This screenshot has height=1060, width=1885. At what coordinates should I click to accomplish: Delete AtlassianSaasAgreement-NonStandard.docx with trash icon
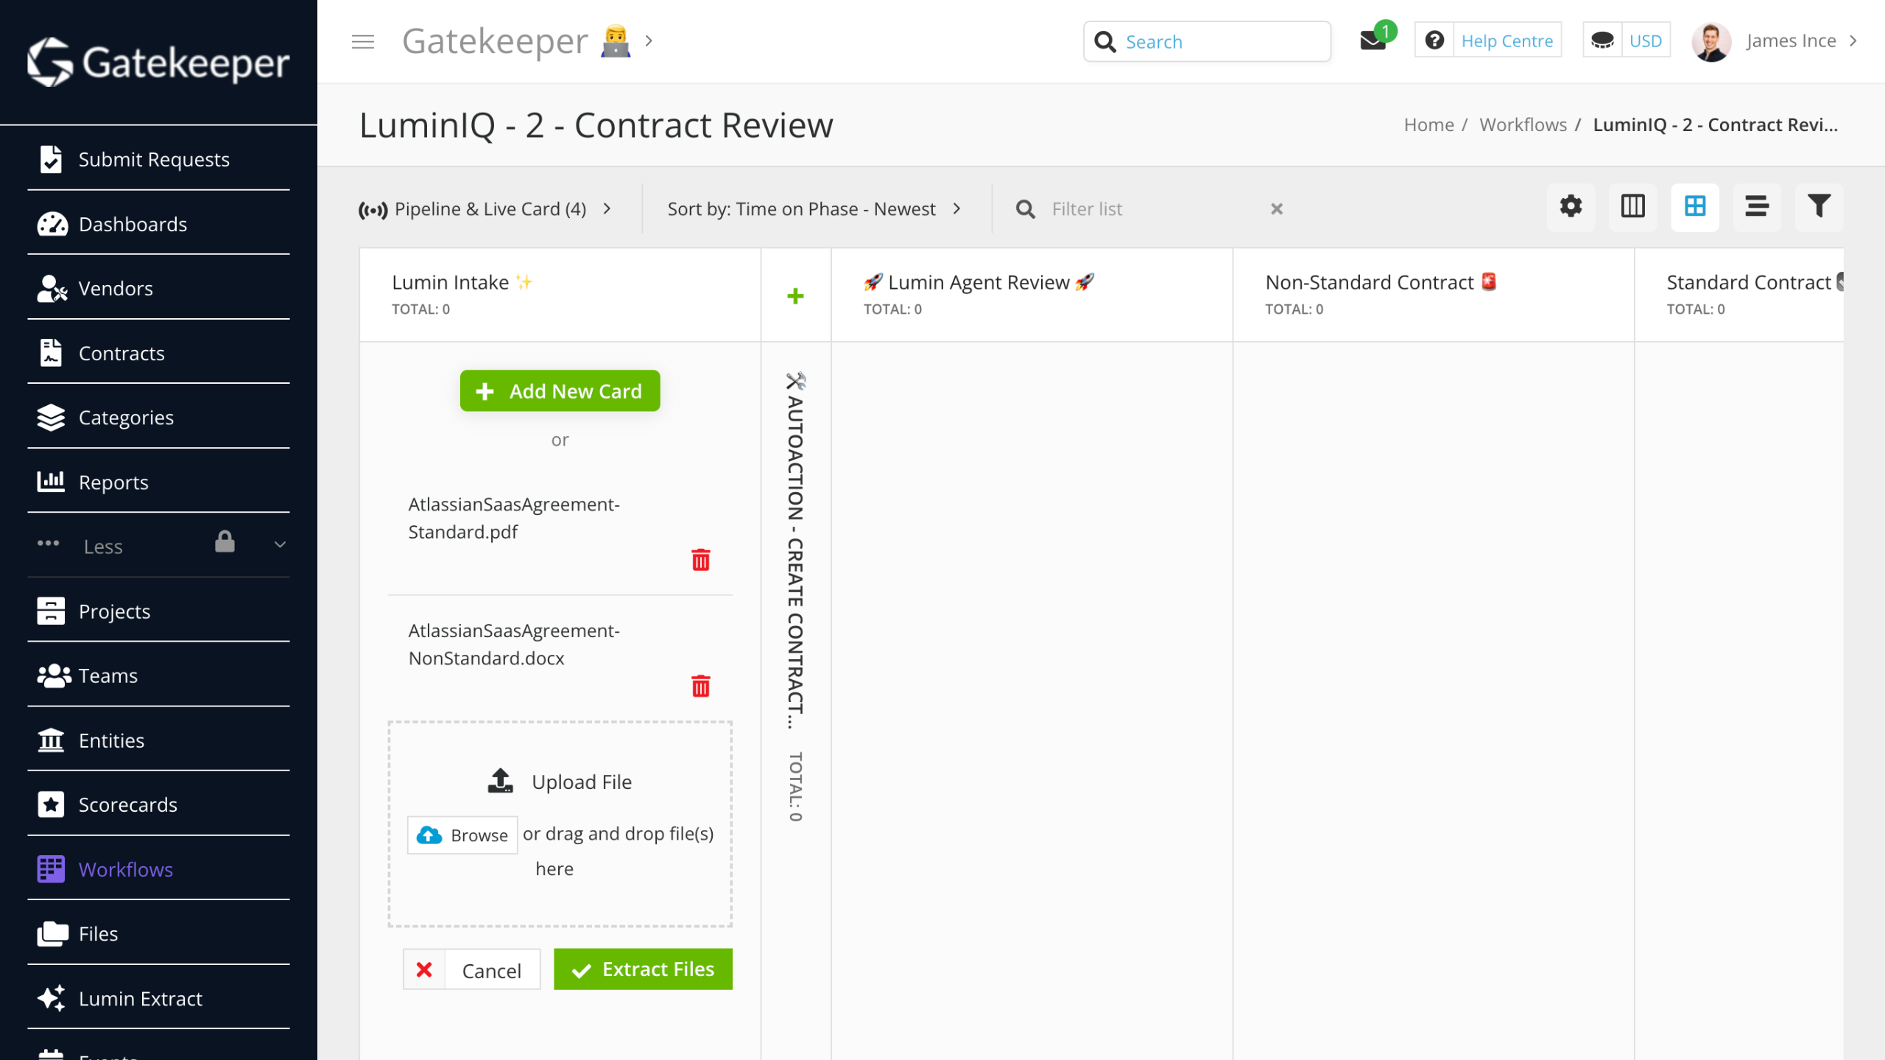click(x=700, y=686)
